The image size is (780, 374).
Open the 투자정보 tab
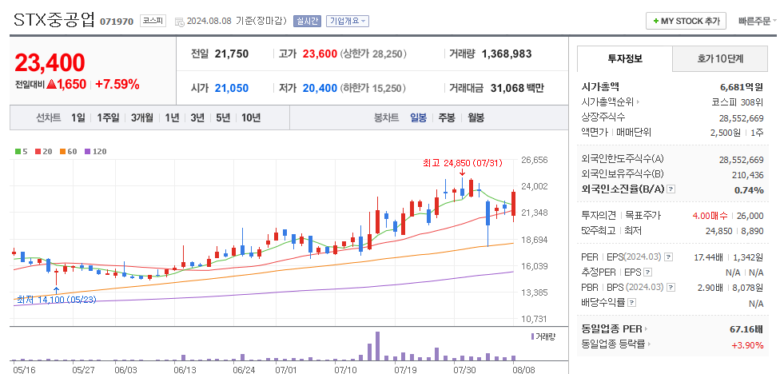click(625, 58)
